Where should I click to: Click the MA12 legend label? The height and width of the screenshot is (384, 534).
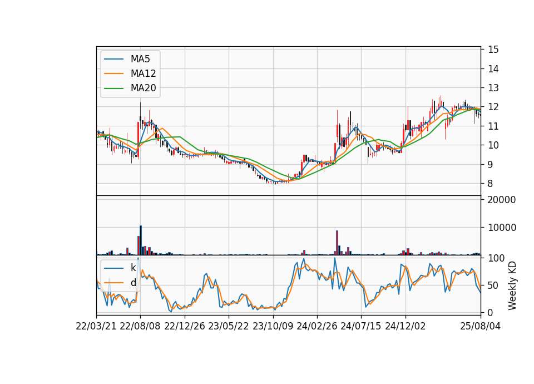click(143, 73)
